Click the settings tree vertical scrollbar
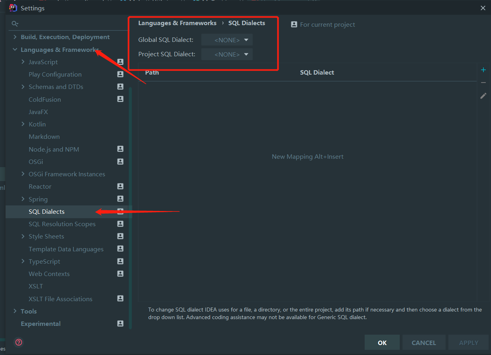This screenshot has height=355, width=491. 130,207
